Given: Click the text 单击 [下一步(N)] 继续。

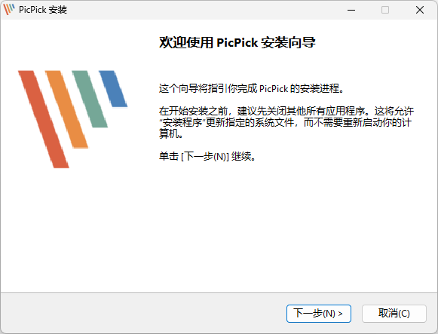Looking at the screenshot, I should [207, 156].
